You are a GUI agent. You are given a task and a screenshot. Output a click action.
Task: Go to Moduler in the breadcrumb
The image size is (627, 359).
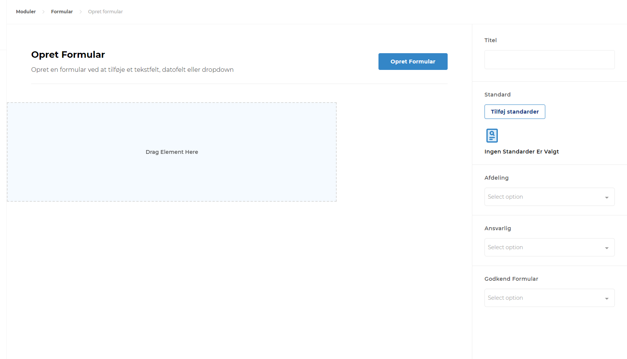point(26,12)
